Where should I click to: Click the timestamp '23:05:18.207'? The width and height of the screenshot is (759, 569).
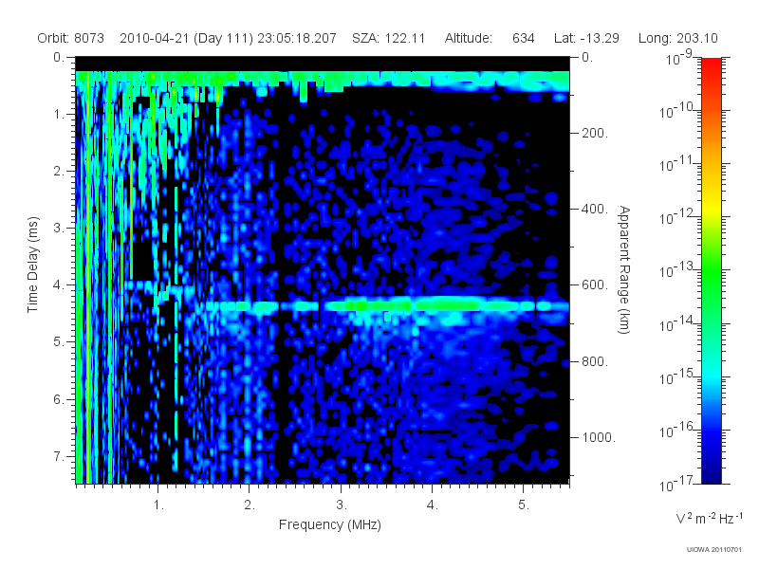(x=297, y=38)
